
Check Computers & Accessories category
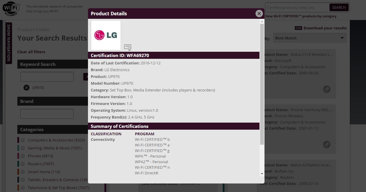click(x=23, y=140)
